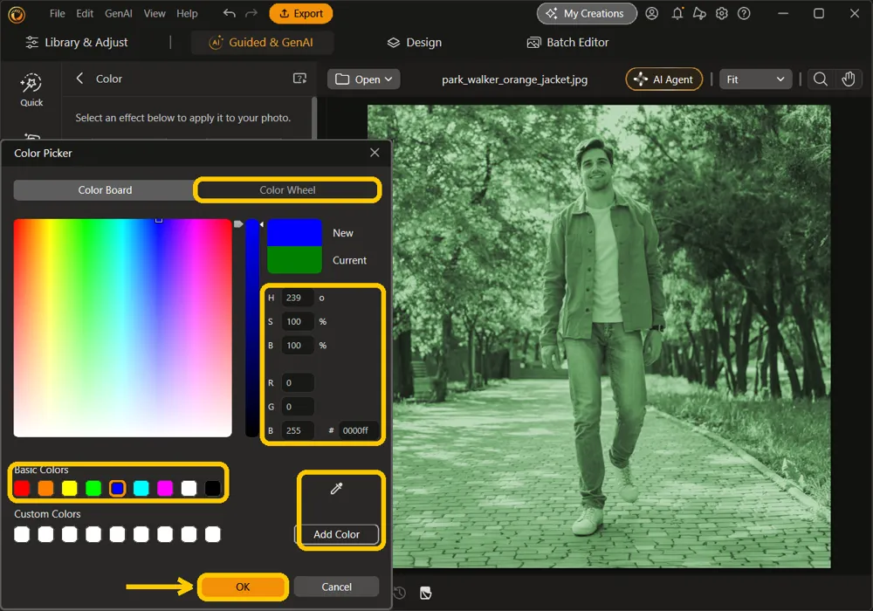Close the Color Picker dialog
Screen dimensions: 873x611
click(x=375, y=153)
